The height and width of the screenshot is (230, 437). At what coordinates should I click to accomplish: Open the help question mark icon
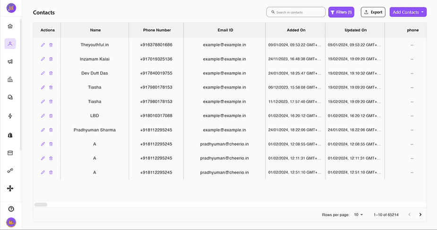11,209
